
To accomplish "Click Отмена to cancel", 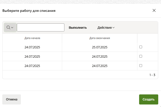I will pyautogui.click(x=12, y=99).
